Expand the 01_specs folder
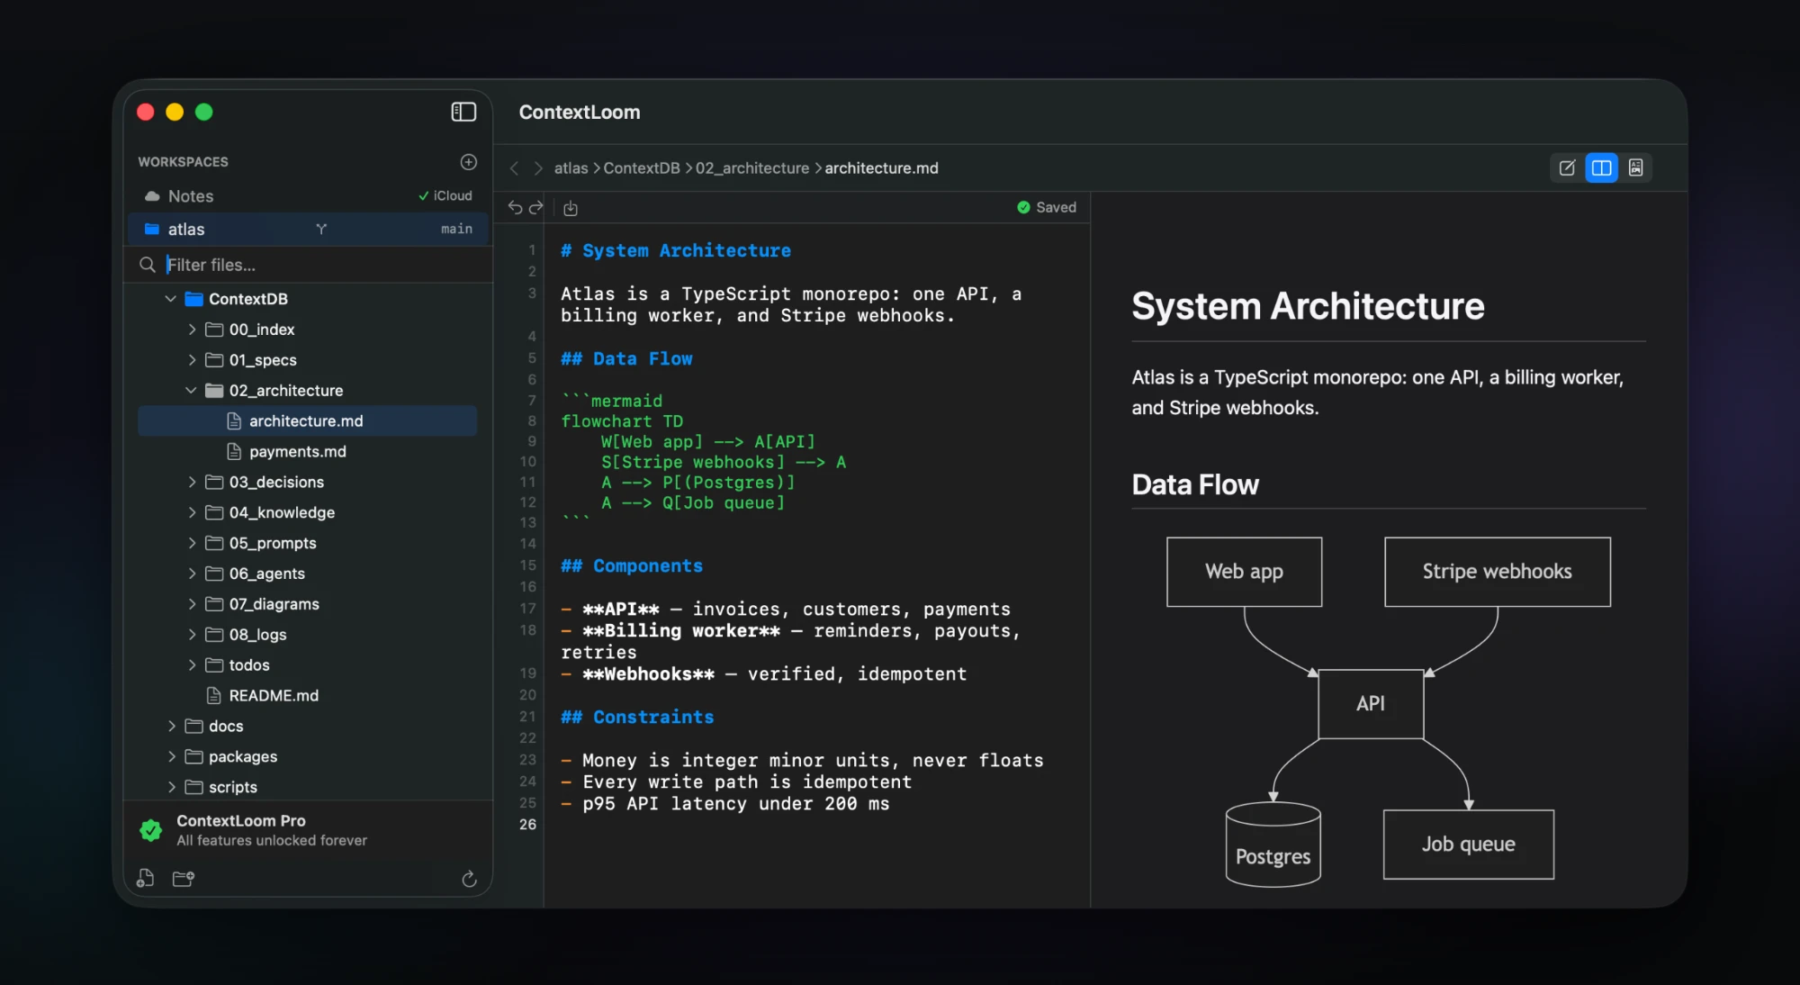 tap(192, 360)
